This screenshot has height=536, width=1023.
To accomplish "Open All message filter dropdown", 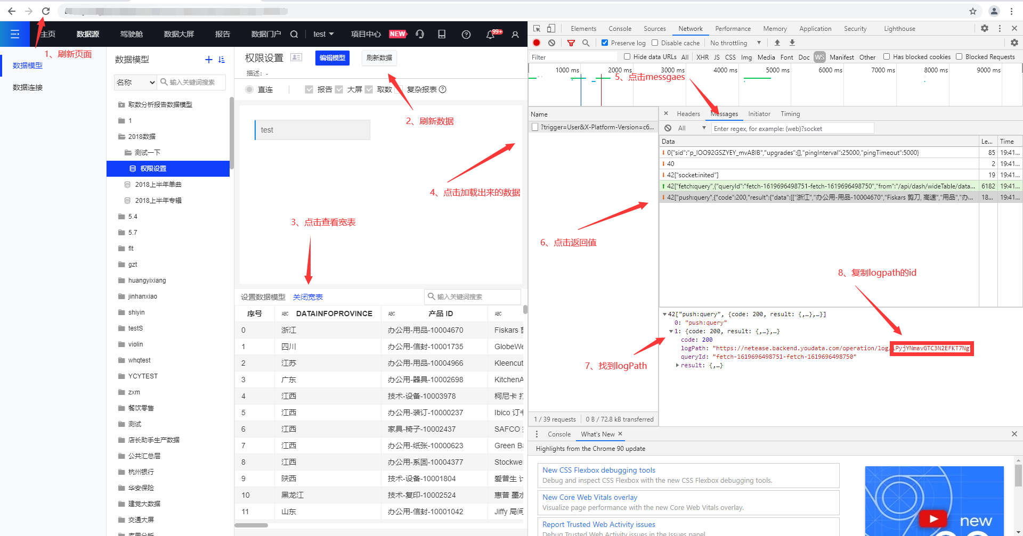I will point(692,128).
